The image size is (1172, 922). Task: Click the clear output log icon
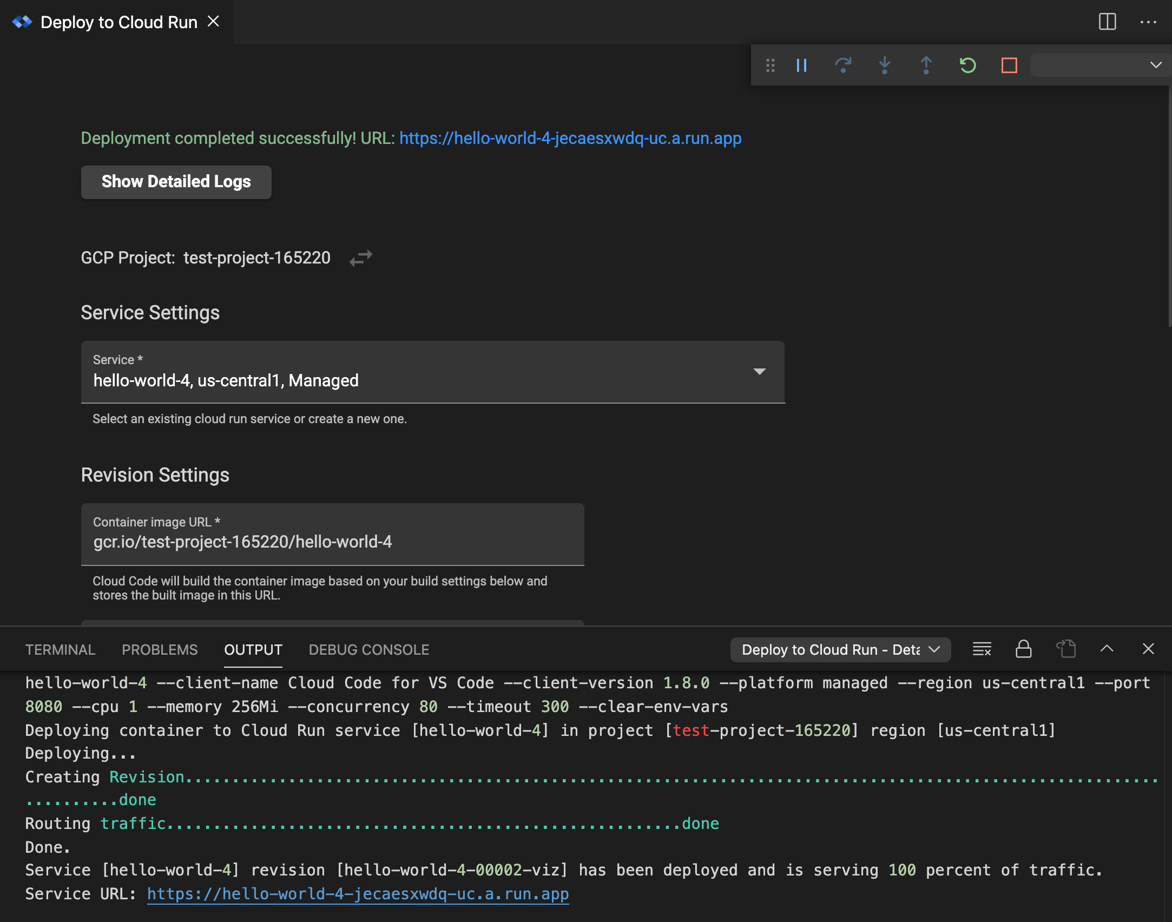point(982,650)
